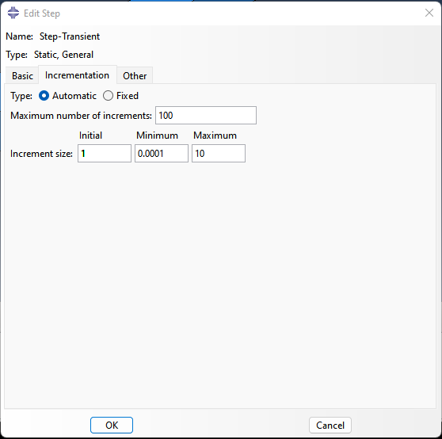Click the Minimum column header label
Viewport: 442px width, 439px height.
coord(157,136)
